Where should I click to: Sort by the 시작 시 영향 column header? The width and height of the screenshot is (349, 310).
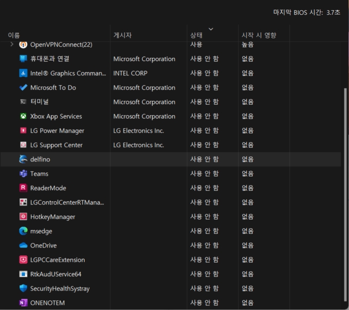point(259,35)
